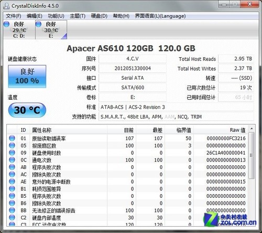Click the transfer mode field SATA/600

coord(133,88)
